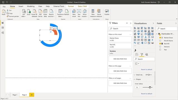Image resolution: width=178 pixels, height=100 pixels.
Task: Select the gauge visual
Action: tap(149, 37)
